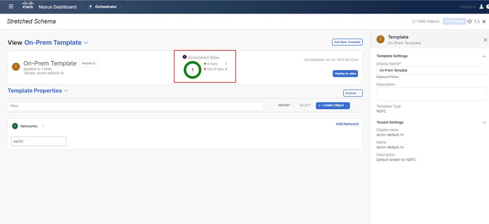Collapse the Template Settings section
Image resolution: width=489 pixels, height=224 pixels.
point(484,56)
